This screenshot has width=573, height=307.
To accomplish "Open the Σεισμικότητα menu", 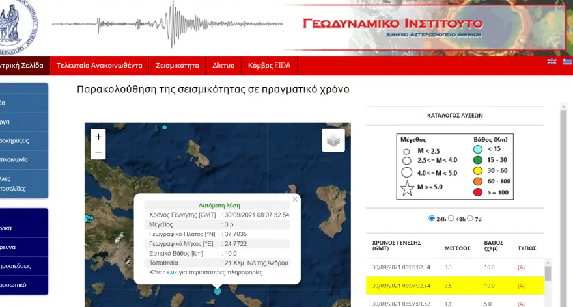I will pyautogui.click(x=177, y=66).
